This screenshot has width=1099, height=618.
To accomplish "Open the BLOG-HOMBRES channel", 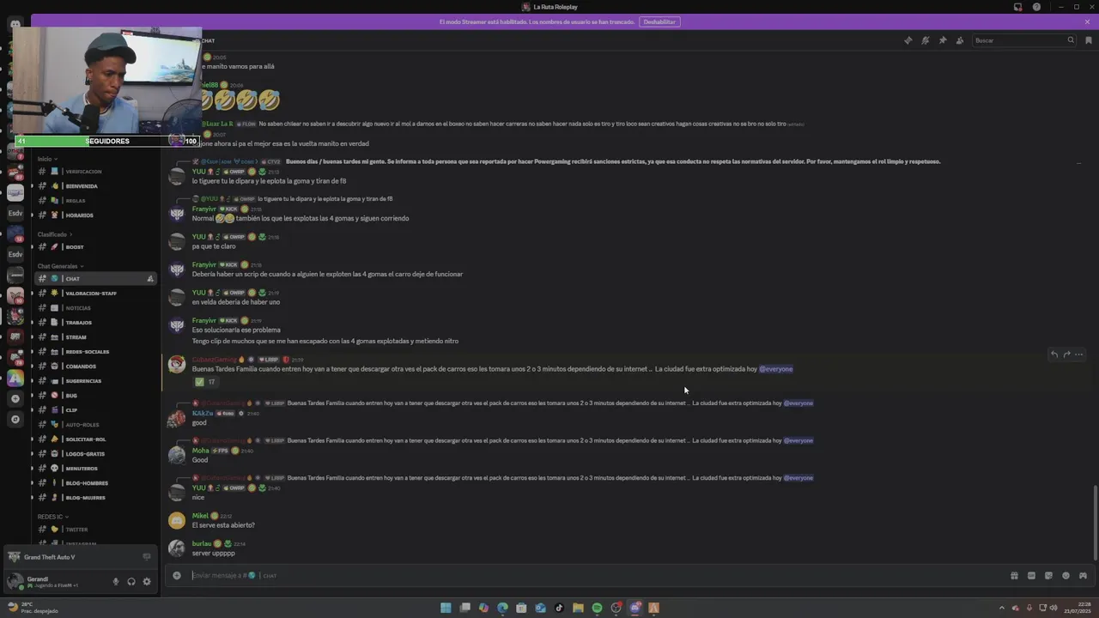I will coord(94,483).
